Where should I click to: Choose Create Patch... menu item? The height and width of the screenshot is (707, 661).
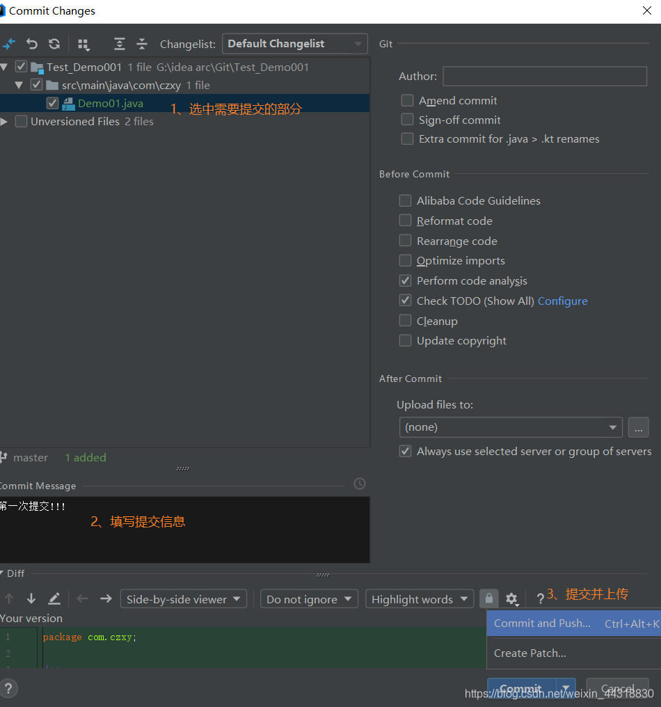coord(574,653)
